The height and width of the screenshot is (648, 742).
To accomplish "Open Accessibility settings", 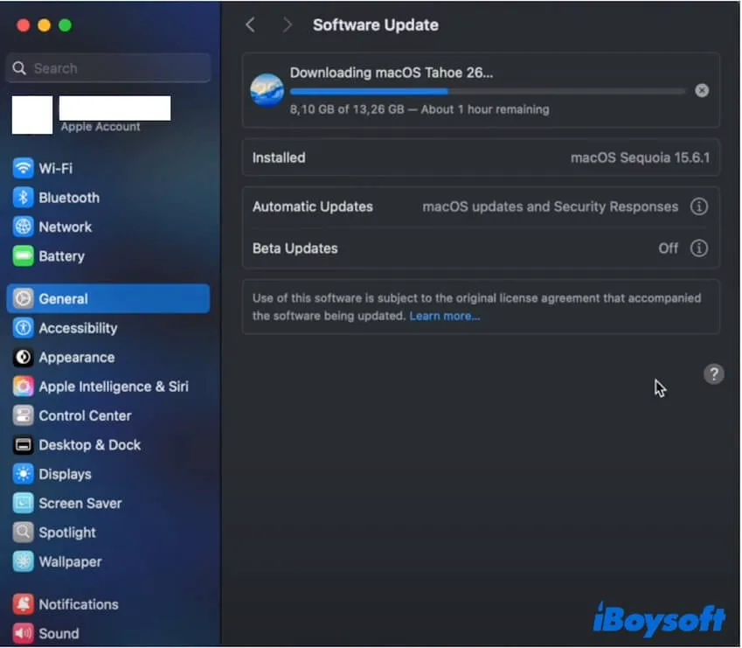I will pos(77,329).
